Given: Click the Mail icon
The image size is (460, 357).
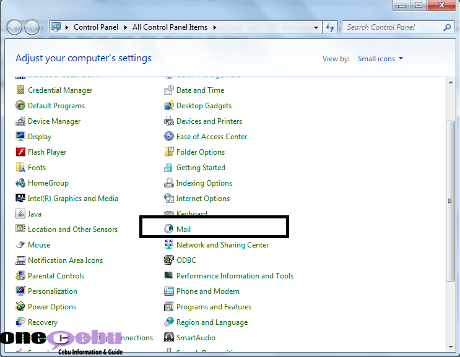Looking at the screenshot, I should pos(168,229).
